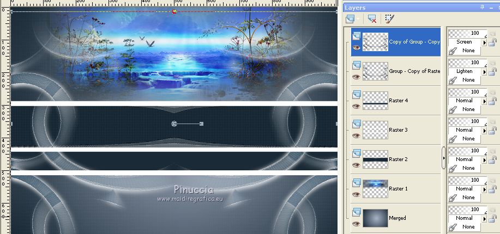The width and height of the screenshot is (500, 234).
Task: Click opacity slider of Merged layer
Action: 468,210
